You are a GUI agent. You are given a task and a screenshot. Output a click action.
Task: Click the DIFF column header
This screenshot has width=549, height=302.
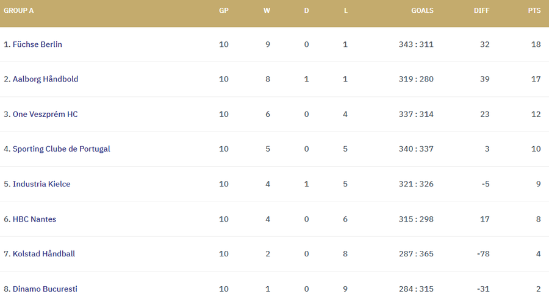pos(481,10)
